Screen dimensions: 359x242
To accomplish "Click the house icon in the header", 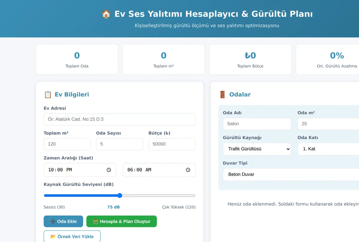I will tap(106, 14).
